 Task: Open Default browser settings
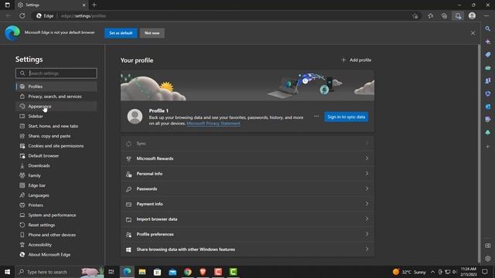(x=56, y=156)
